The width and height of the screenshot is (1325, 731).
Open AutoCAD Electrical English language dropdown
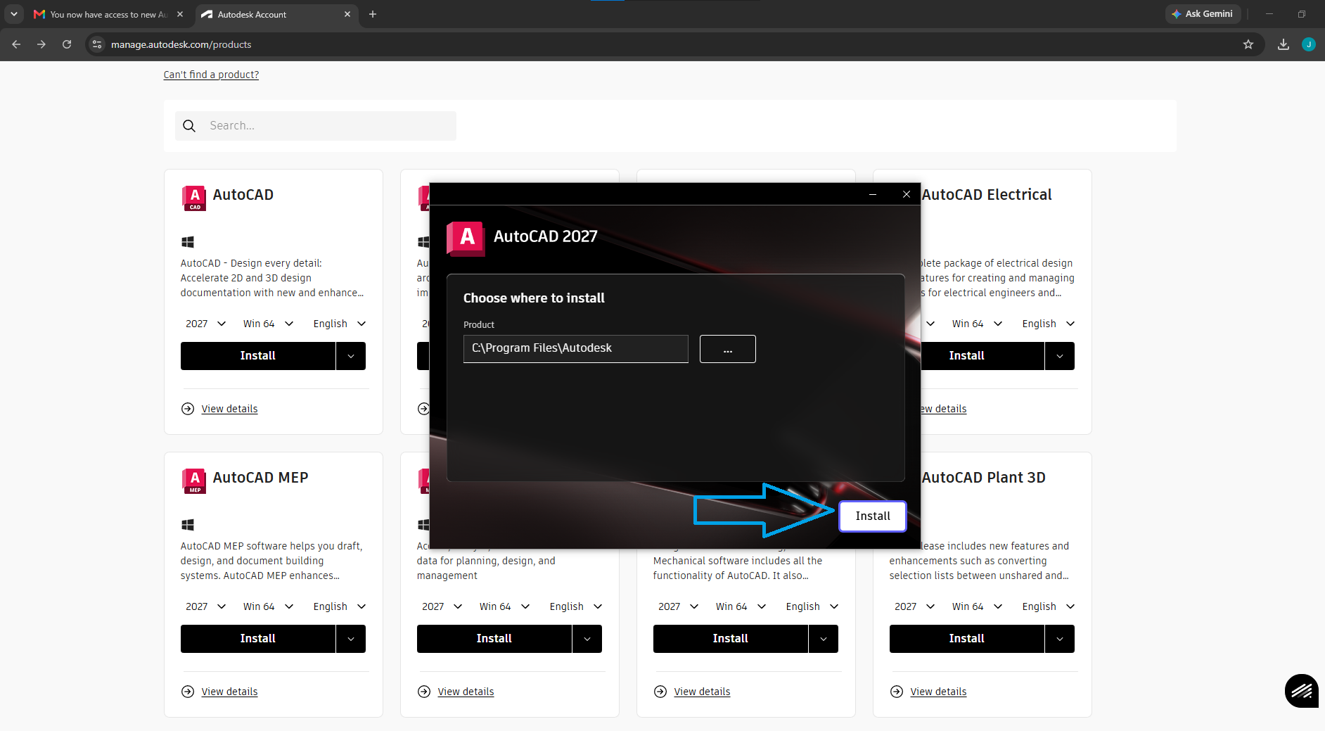1049,324
